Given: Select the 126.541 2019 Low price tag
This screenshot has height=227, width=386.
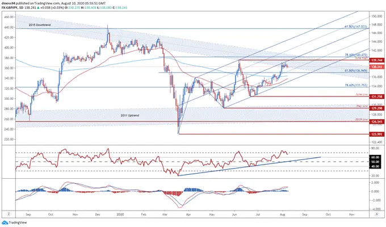Looking at the screenshot, I should pyautogui.click(x=376, y=121).
